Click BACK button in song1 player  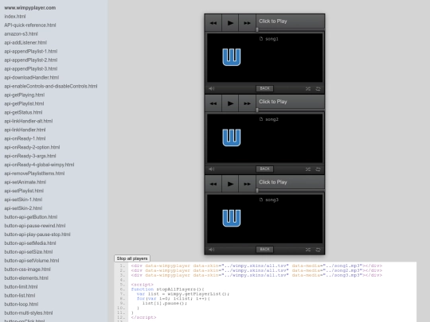tap(264, 88)
